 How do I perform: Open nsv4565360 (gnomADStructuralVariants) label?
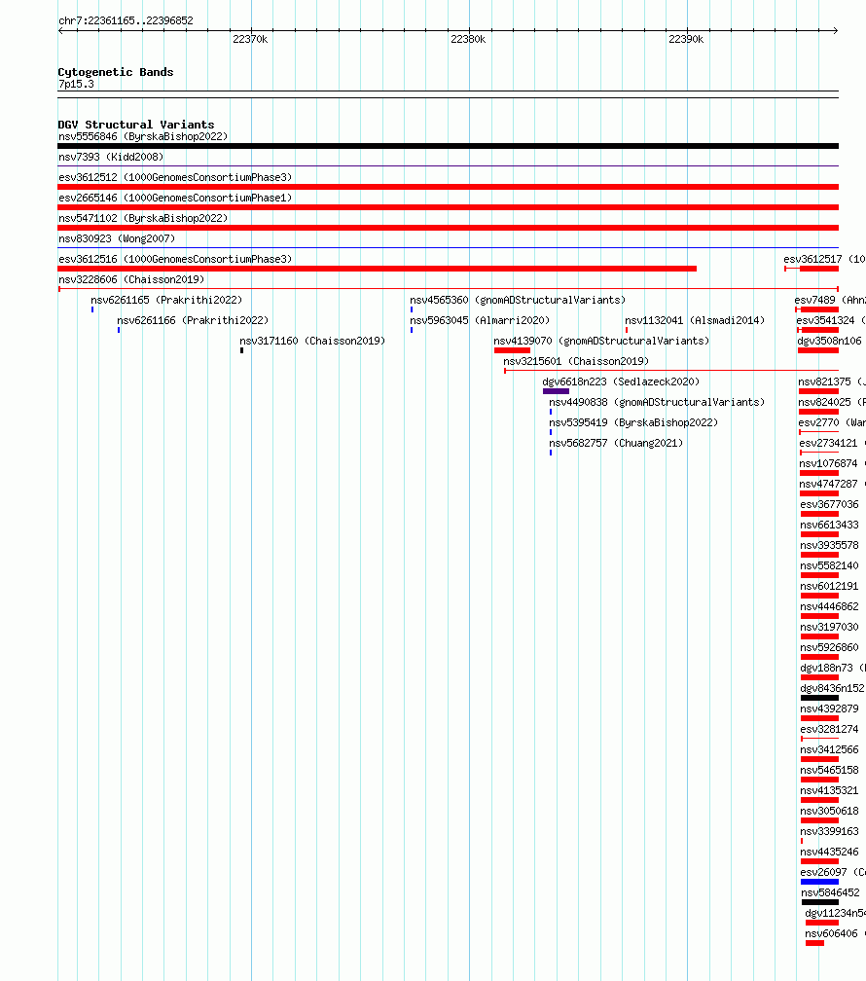(x=518, y=301)
